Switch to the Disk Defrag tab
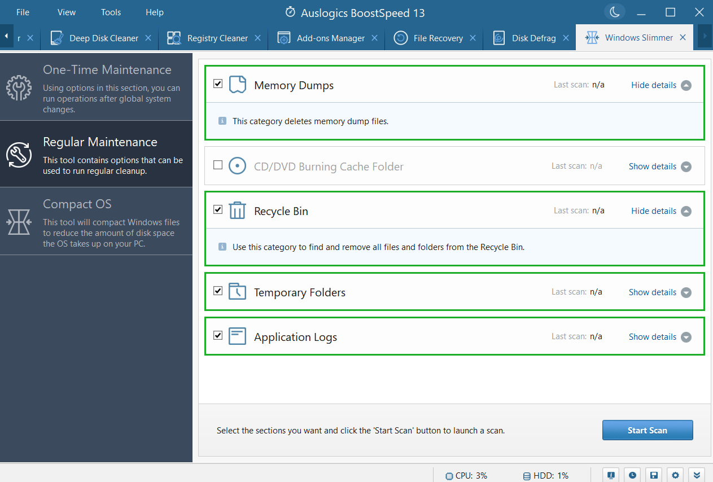 (530, 38)
